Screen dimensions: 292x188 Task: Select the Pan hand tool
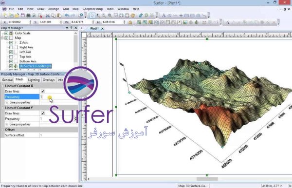[133, 16]
